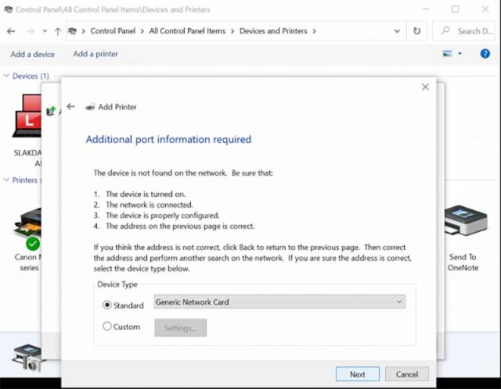The width and height of the screenshot is (501, 389).
Task: Maximize the Devices and Printers window
Action: coord(456,9)
